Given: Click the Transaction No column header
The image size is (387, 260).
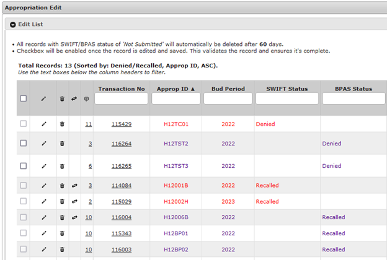Looking at the screenshot, I should pyautogui.click(x=121, y=89).
